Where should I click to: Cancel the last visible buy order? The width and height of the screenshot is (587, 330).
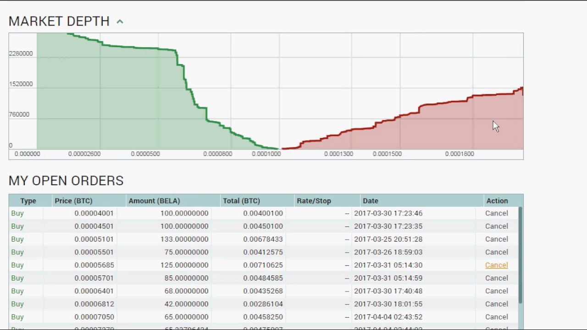tap(496, 328)
